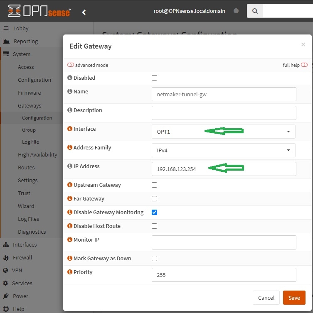Click info icon beside Priority label
The image size is (313, 313).
coord(70,272)
